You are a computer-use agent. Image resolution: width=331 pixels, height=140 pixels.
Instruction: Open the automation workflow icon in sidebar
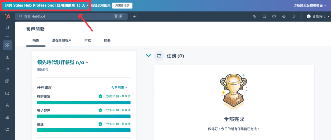(7, 105)
